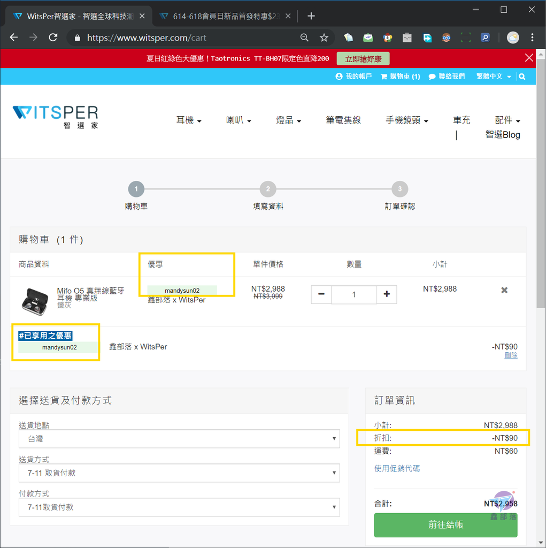Expand the 耳機 navigation menu
546x548 pixels.
click(x=189, y=120)
